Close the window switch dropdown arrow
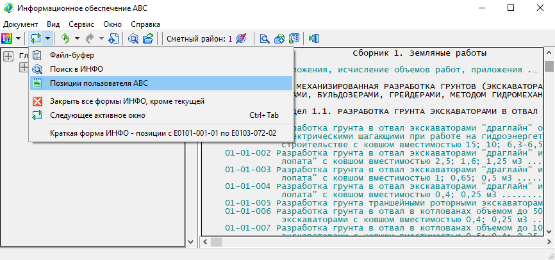 (x=48, y=38)
